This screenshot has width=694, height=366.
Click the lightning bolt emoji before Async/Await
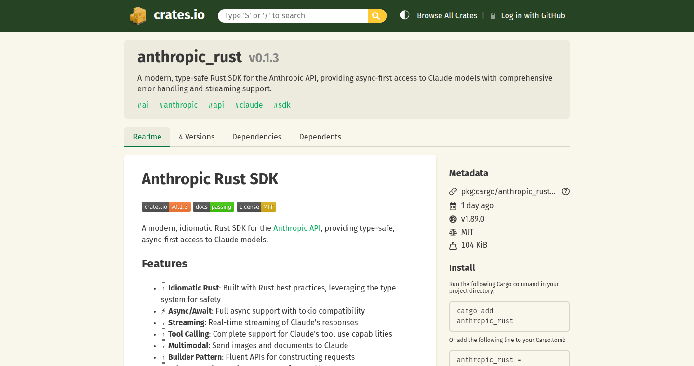pos(163,311)
